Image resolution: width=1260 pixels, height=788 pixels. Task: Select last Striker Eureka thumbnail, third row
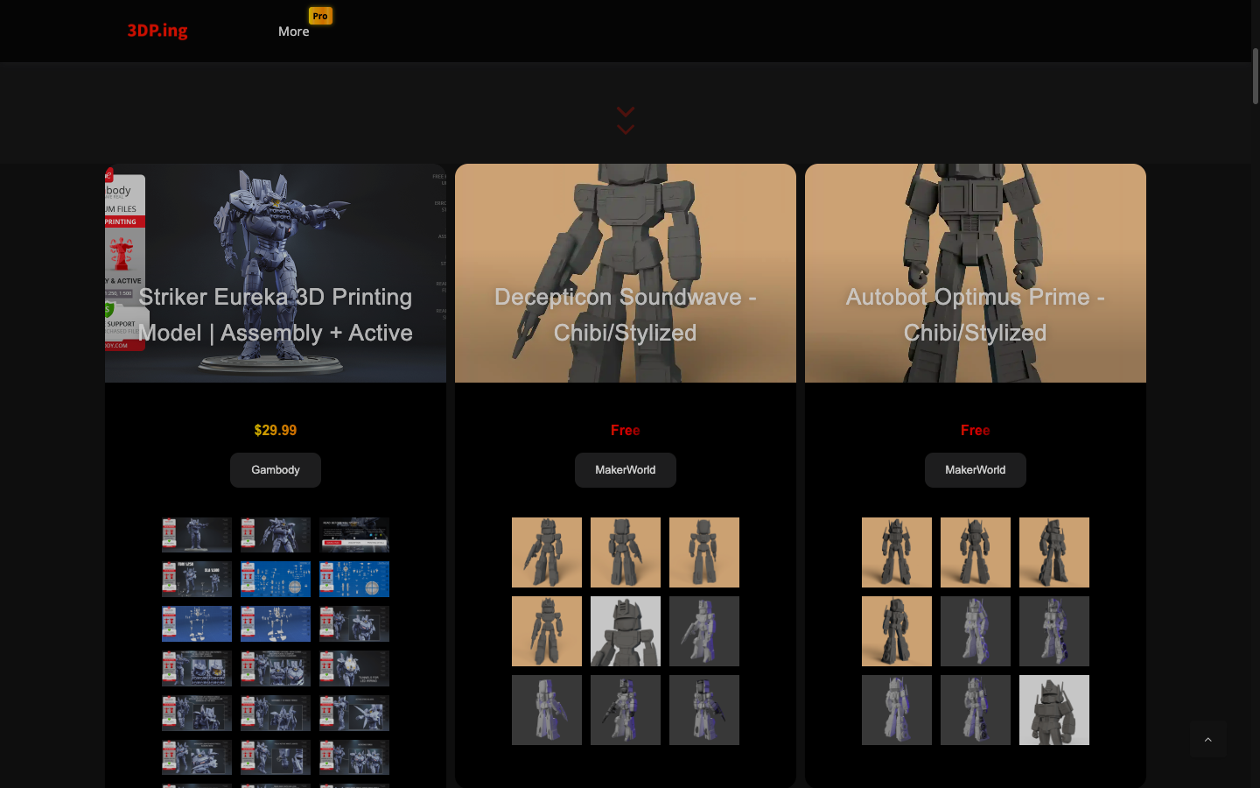point(354,624)
